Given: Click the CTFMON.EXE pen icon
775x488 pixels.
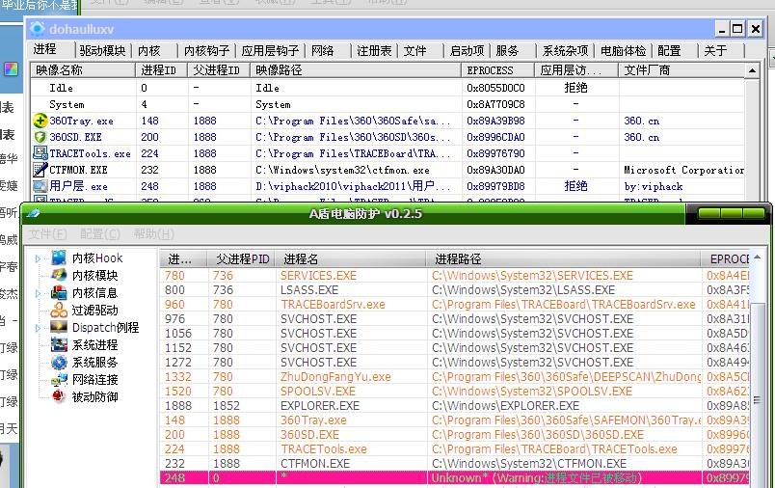Looking at the screenshot, I should pos(40,170).
